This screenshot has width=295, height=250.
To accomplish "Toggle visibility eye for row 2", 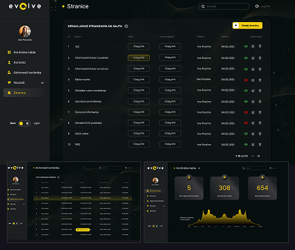I will point(246,58).
